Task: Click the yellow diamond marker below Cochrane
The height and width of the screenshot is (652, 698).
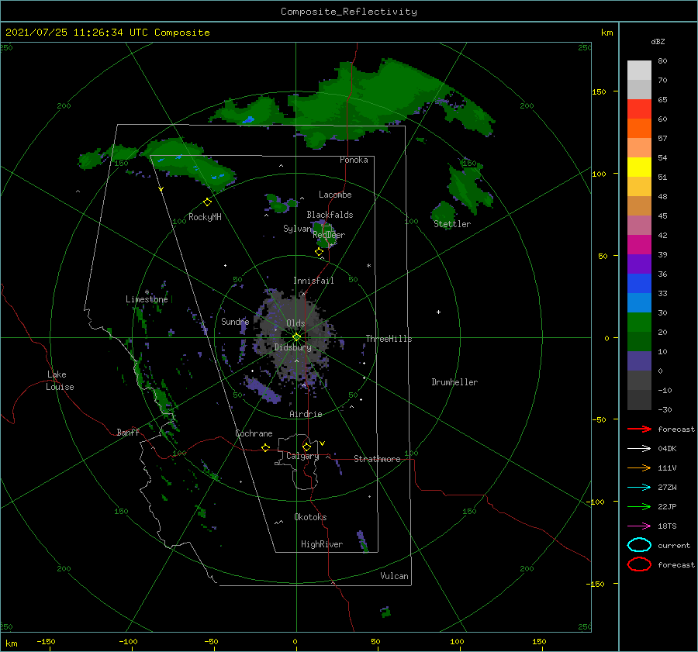Action: click(265, 448)
